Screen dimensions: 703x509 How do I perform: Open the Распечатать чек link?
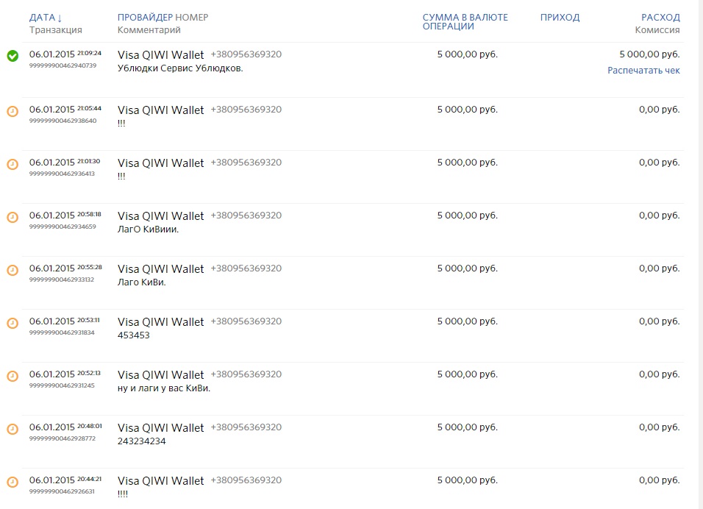pyautogui.click(x=643, y=71)
